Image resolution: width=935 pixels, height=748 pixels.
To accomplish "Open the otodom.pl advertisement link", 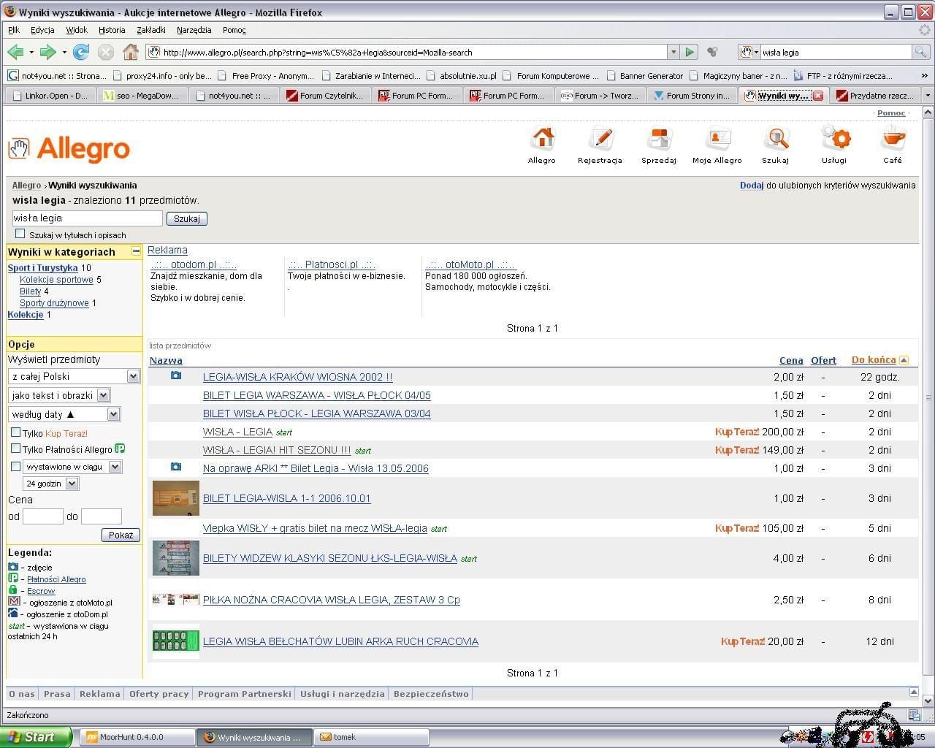I will 194,264.
